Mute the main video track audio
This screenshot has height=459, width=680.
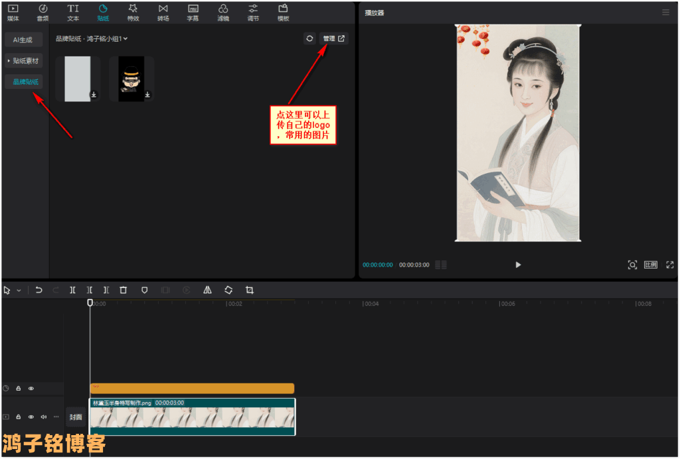43,417
